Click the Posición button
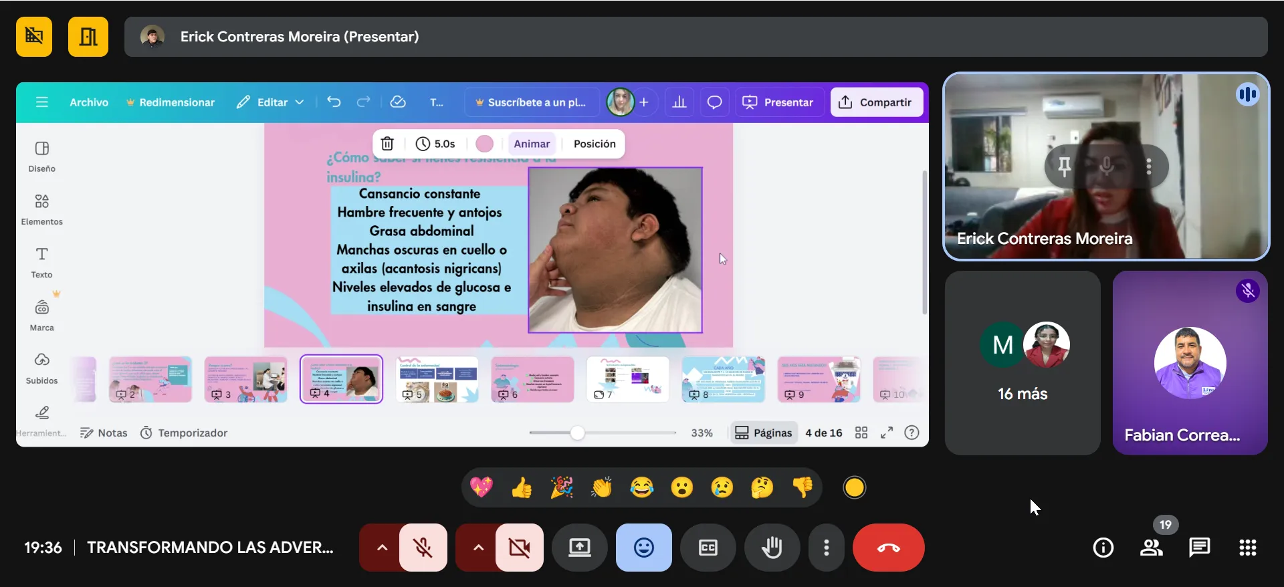The image size is (1284, 587). (x=595, y=144)
